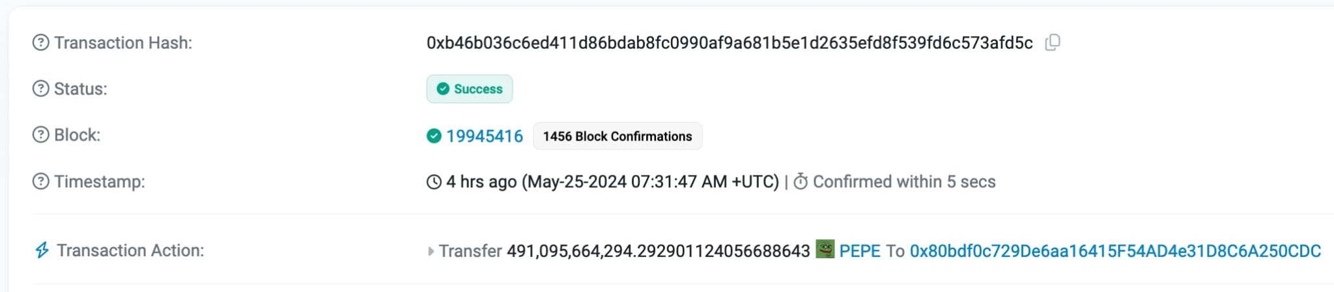Click the lightning bolt Transaction Action icon
This screenshot has height=292, width=1334.
click(x=42, y=250)
